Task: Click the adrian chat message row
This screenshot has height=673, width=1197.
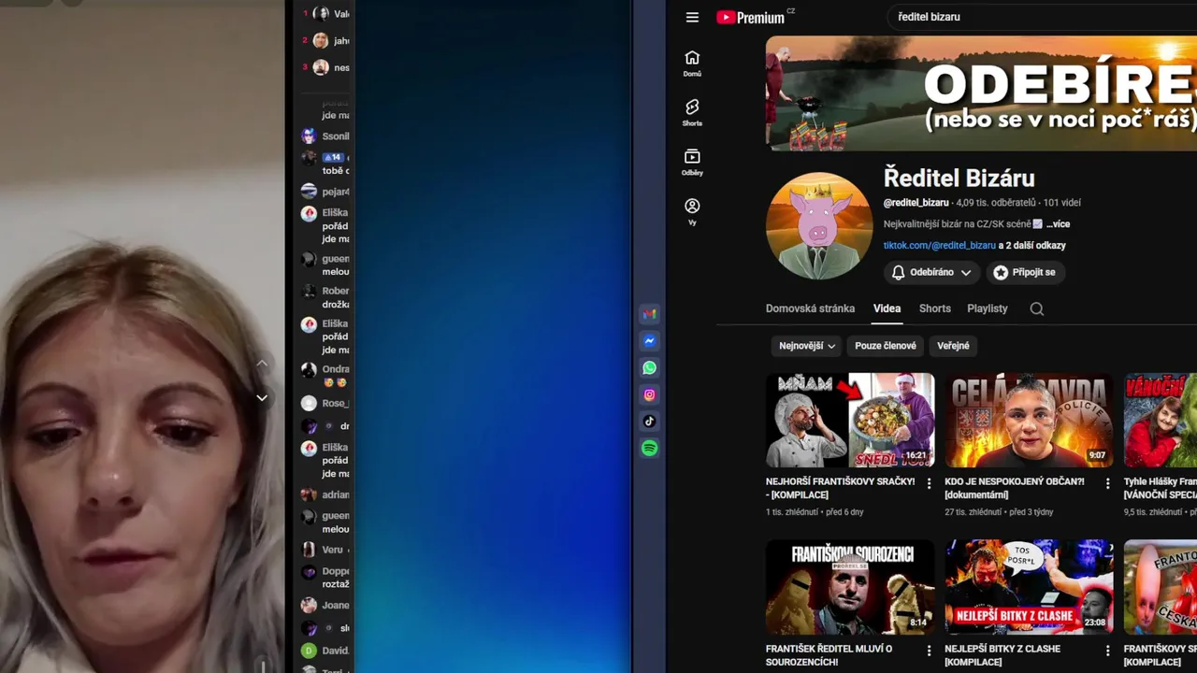Action: [x=324, y=494]
